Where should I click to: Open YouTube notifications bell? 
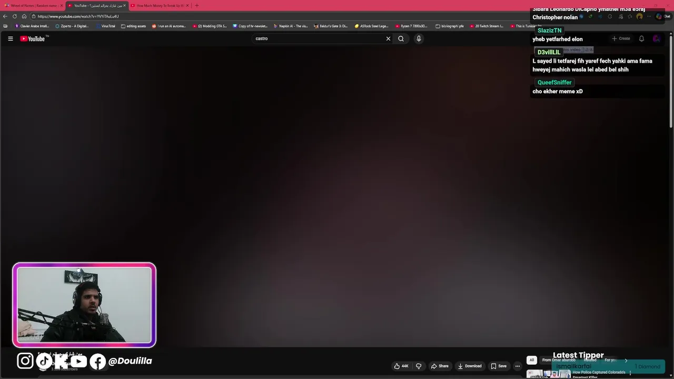click(x=641, y=38)
